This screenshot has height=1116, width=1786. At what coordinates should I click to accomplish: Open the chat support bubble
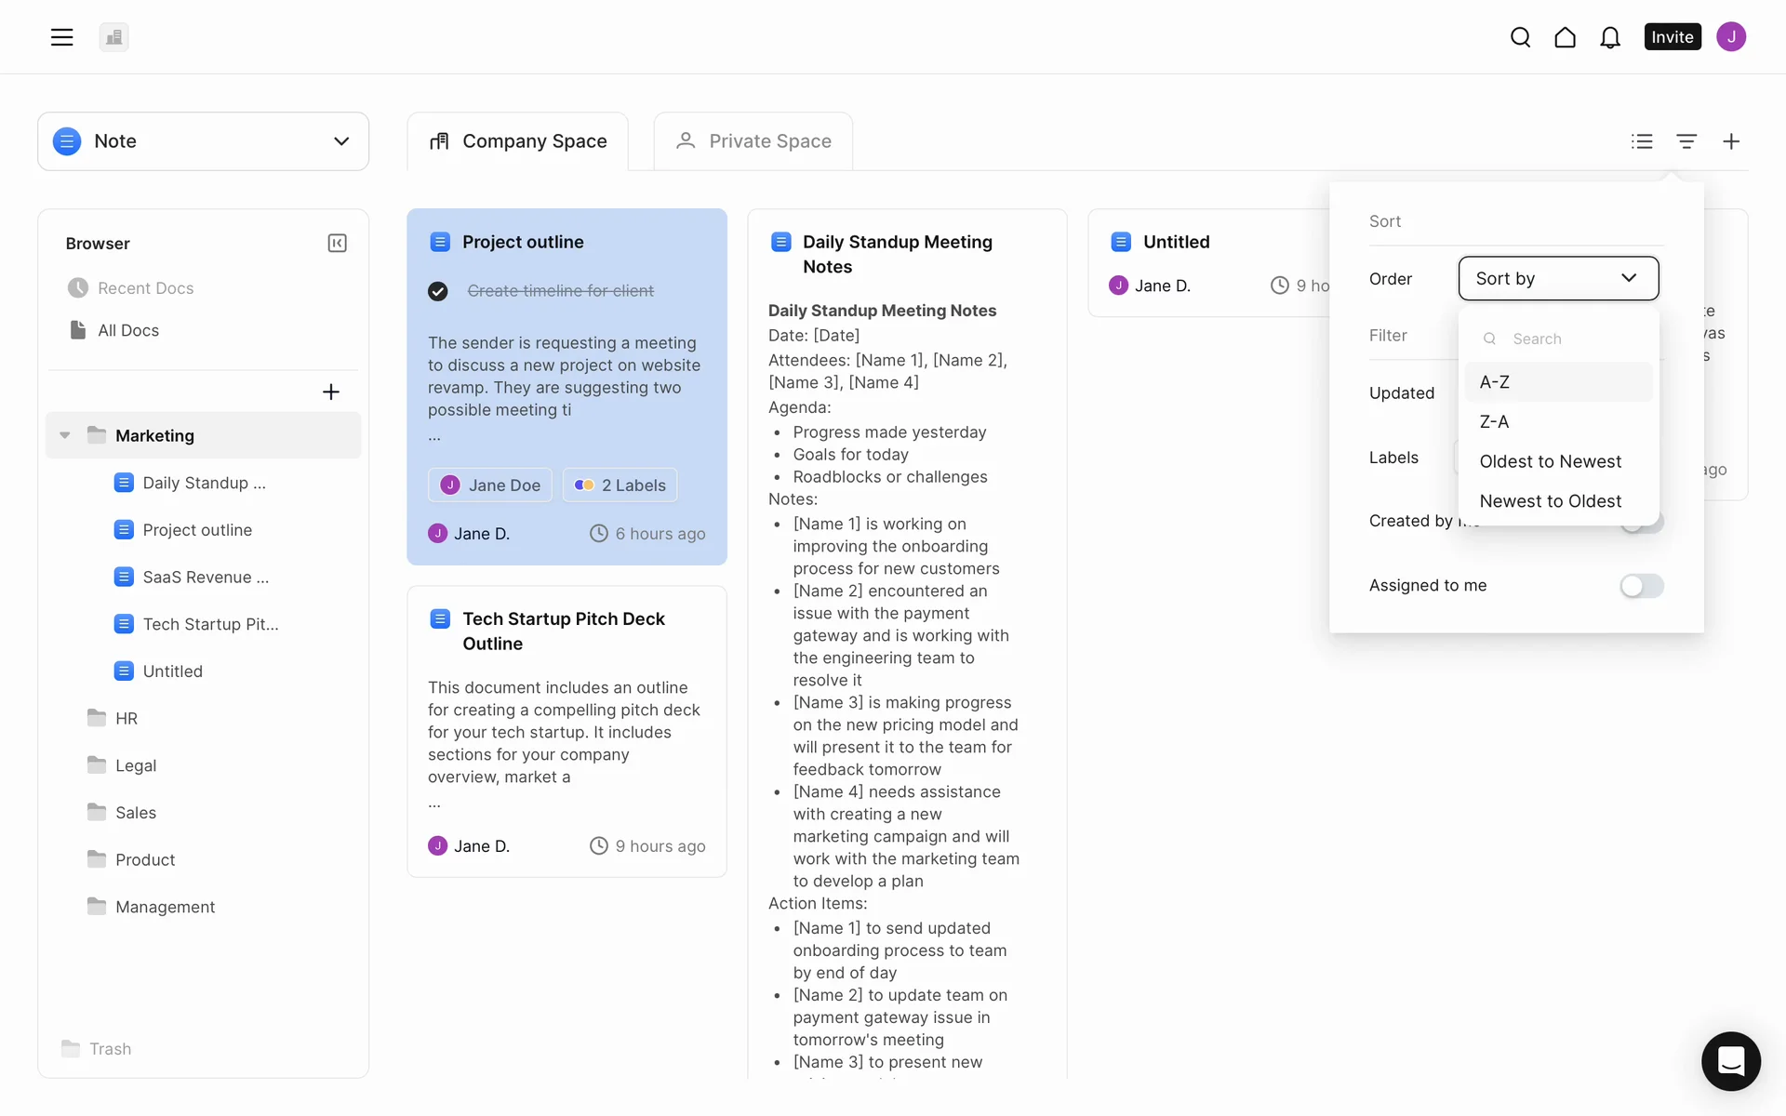pyautogui.click(x=1730, y=1060)
